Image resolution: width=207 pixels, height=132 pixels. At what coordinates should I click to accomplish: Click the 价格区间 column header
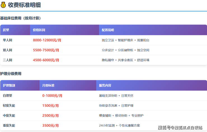point(39,30)
